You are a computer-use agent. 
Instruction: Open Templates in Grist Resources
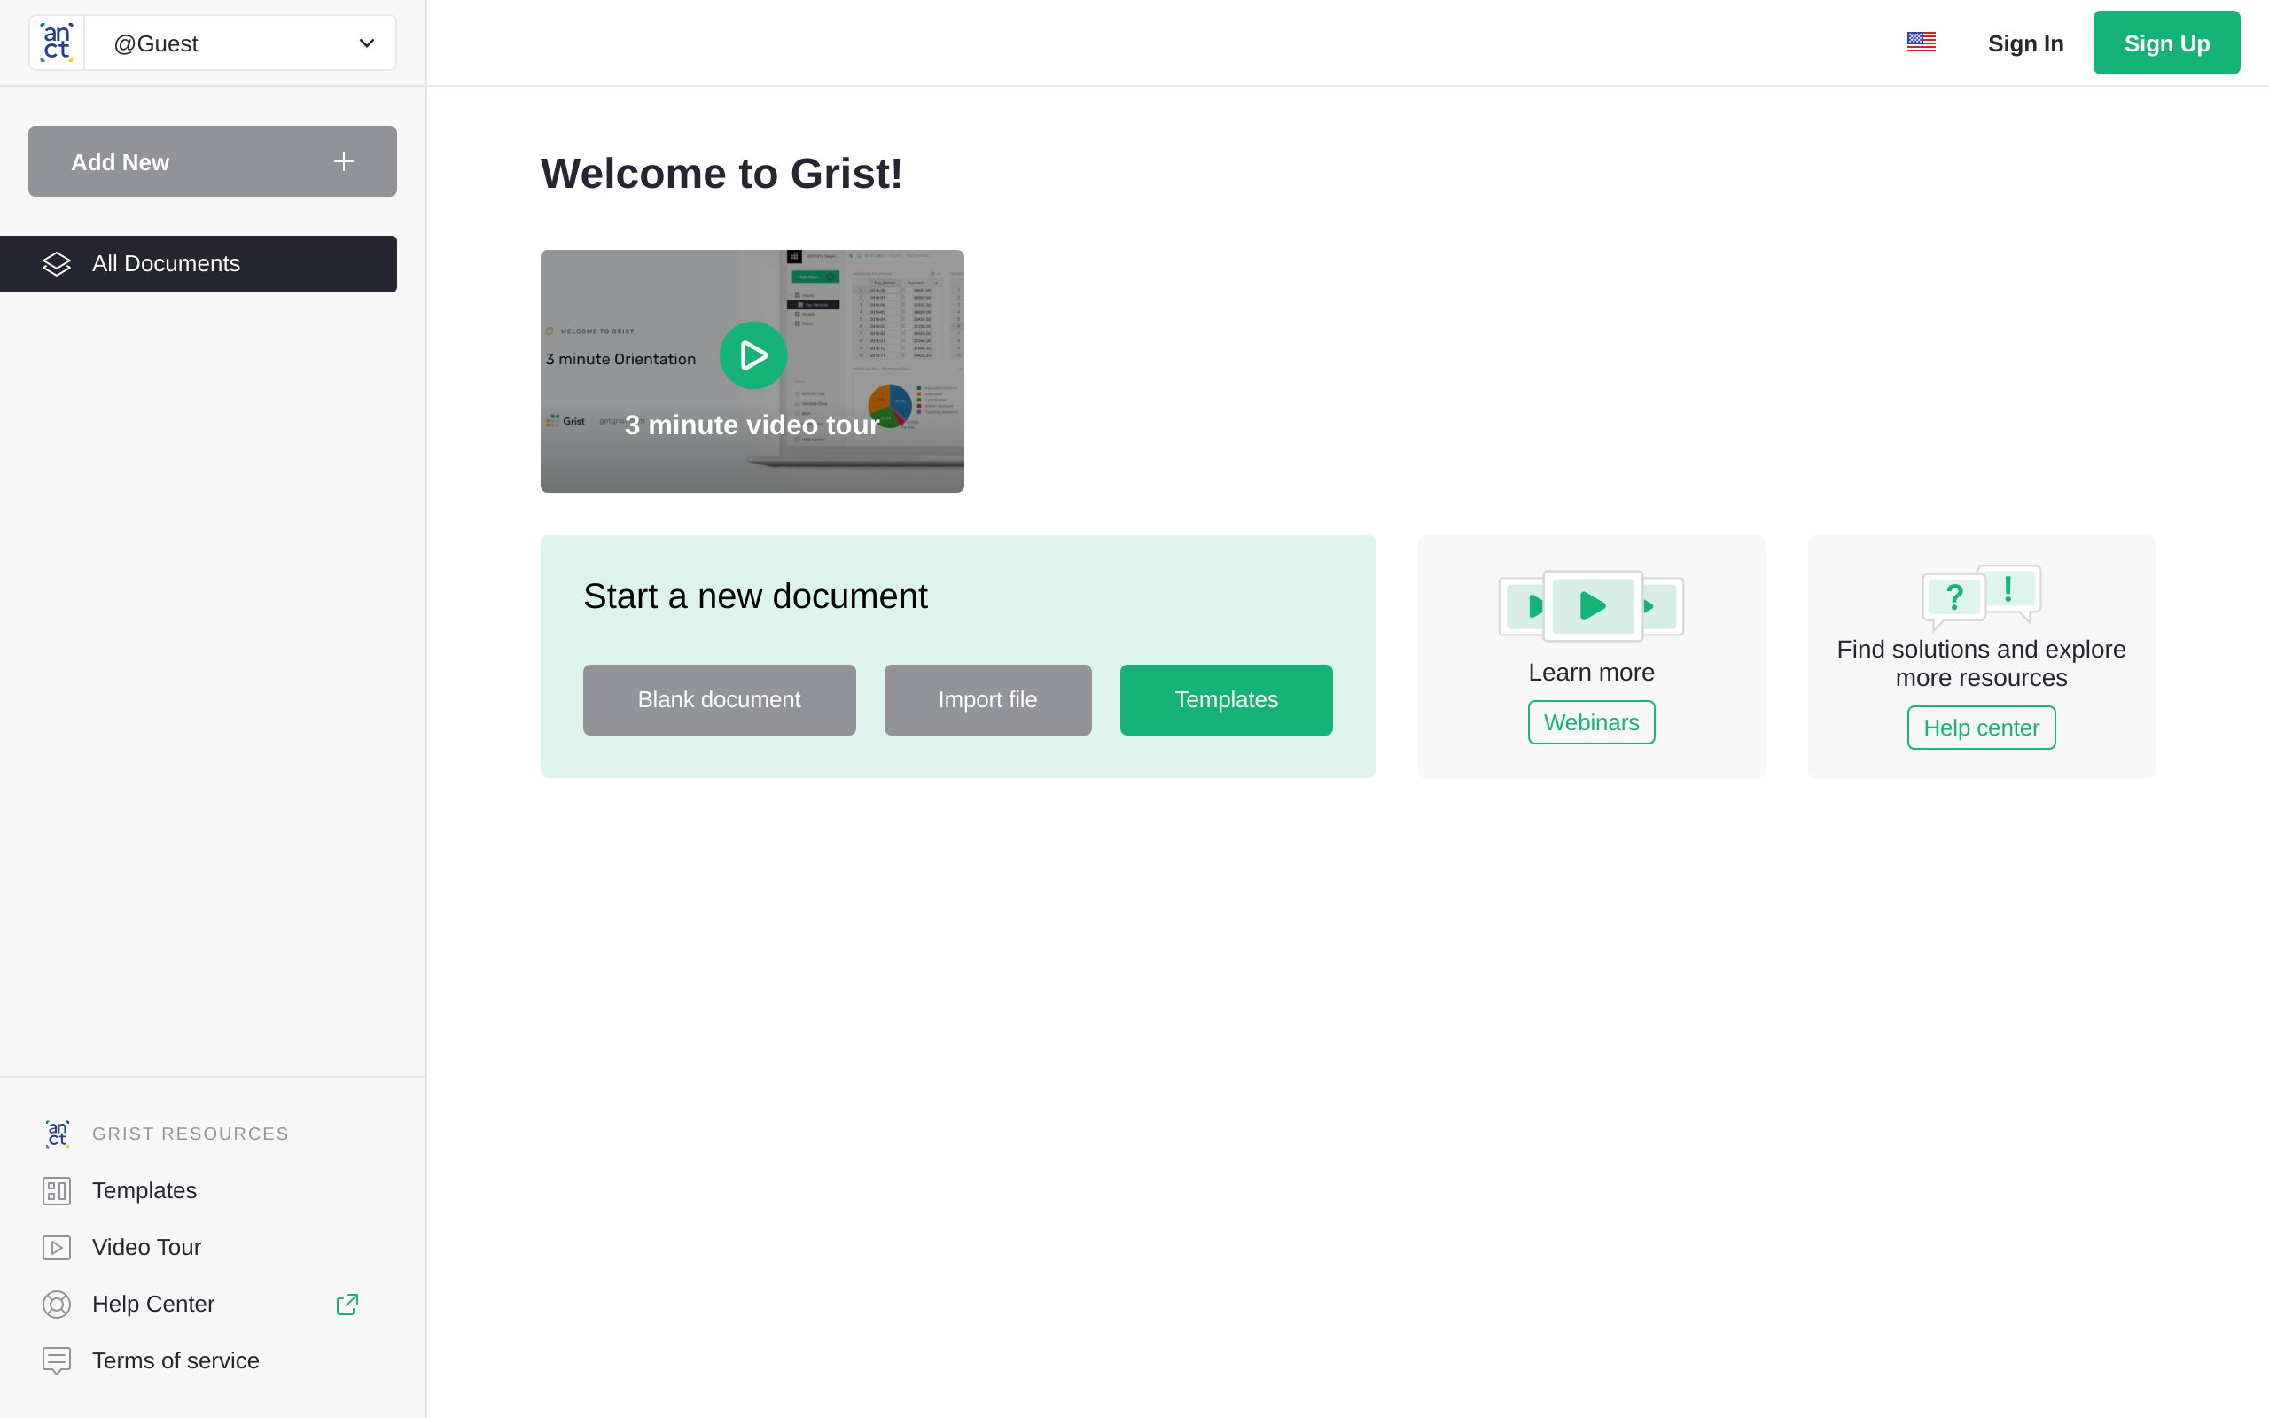click(x=198, y=1190)
